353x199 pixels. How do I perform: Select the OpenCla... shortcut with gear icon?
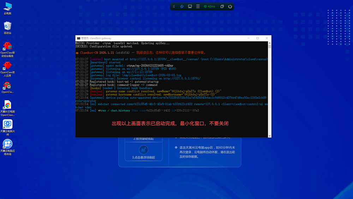pyautogui.click(x=7, y=86)
